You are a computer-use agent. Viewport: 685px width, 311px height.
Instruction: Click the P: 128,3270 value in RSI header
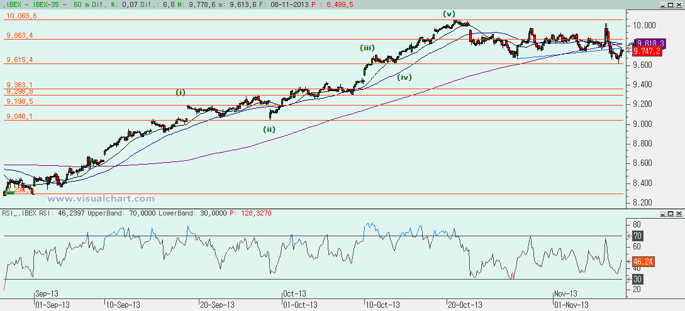[x=252, y=213]
